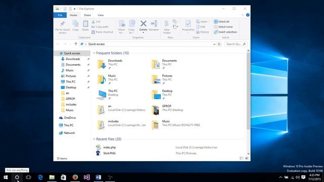Open the Open dropdown in ribbon
This screenshot has height=182, width=324.
[x=203, y=21]
